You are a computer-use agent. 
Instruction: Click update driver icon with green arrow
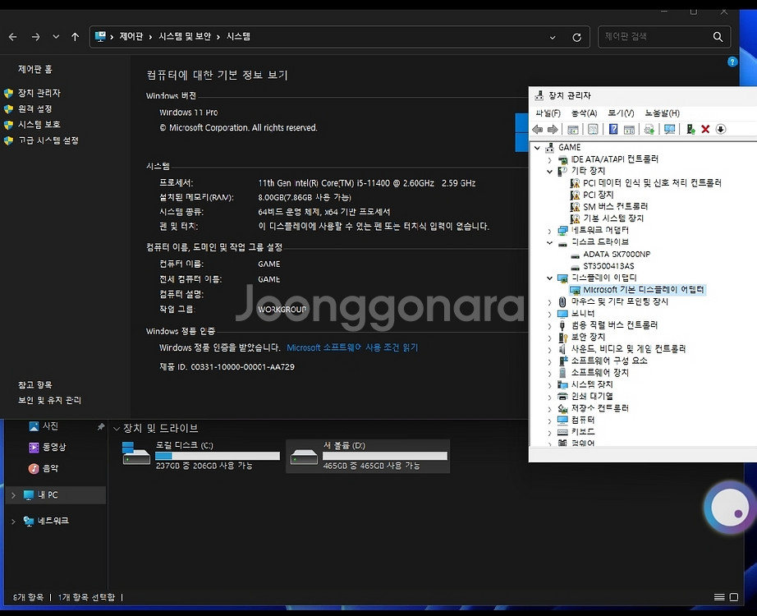[690, 129]
